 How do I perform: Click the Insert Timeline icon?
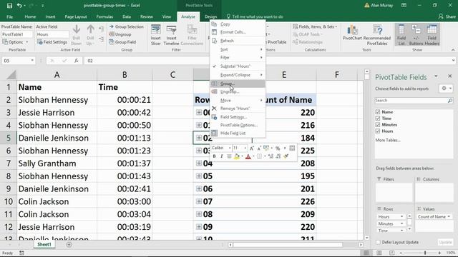click(x=171, y=35)
